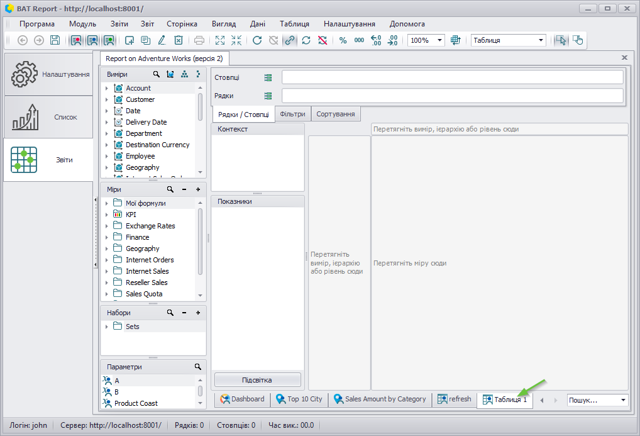
Task: Open the Звіти menu
Action: pos(119,24)
